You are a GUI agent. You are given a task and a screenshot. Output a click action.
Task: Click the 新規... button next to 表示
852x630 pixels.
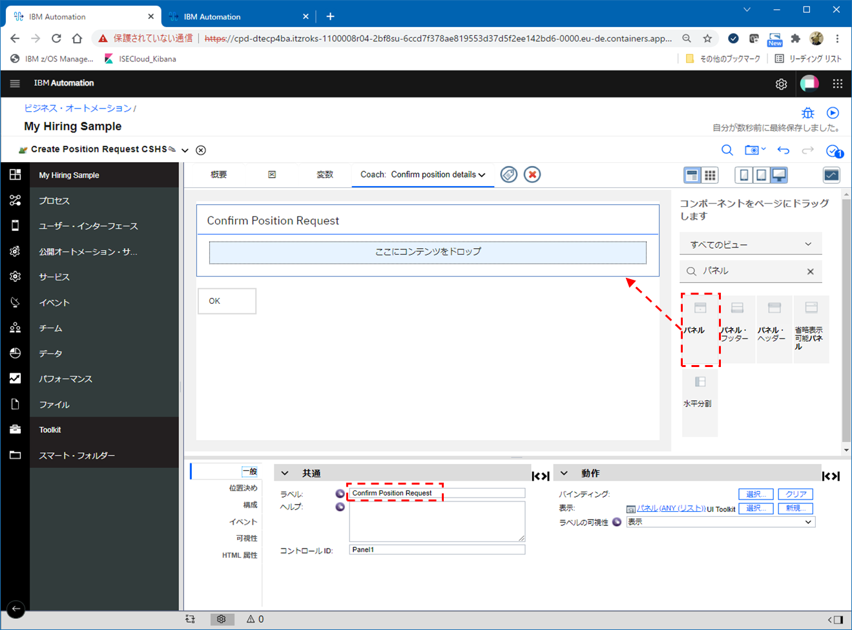point(795,509)
